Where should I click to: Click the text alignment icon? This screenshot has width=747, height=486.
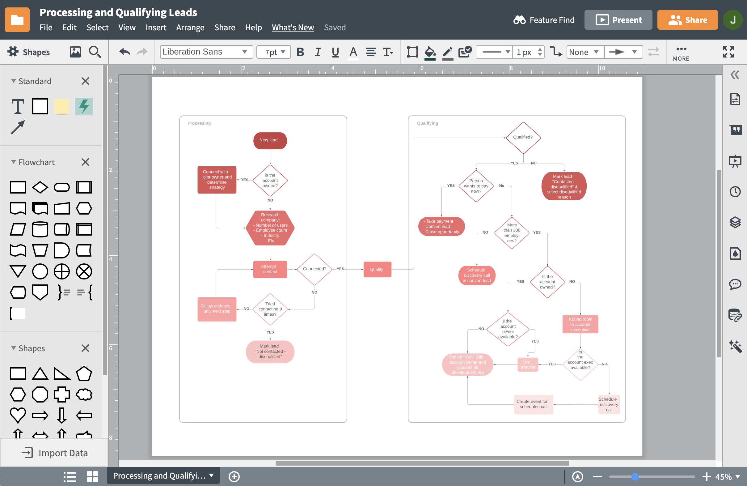tap(370, 51)
